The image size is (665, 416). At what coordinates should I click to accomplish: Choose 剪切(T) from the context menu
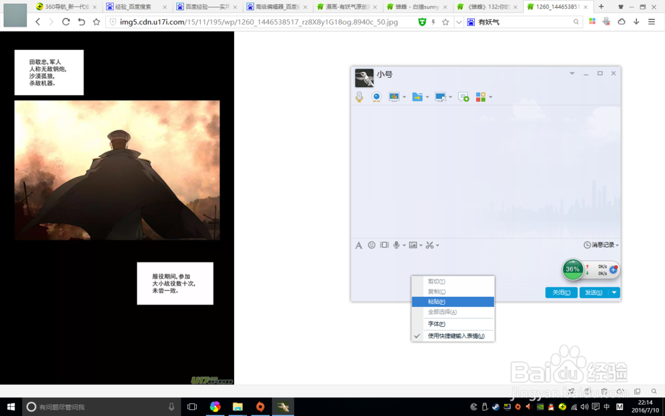pyautogui.click(x=453, y=282)
